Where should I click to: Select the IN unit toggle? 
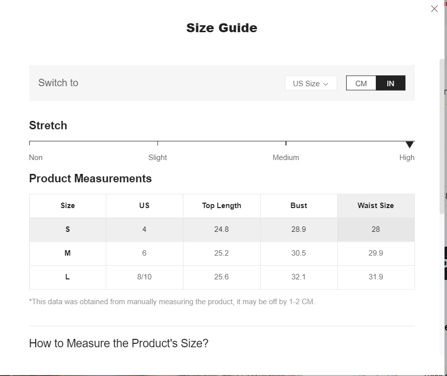[x=391, y=83]
